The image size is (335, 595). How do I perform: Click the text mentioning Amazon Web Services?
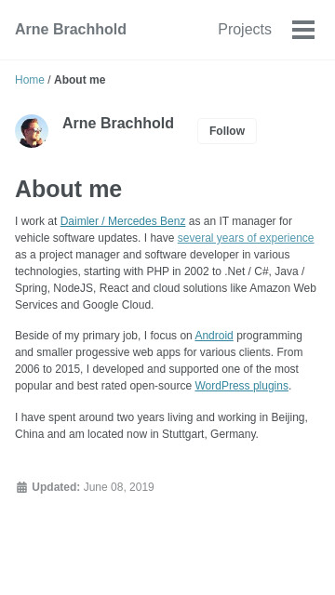(x=166, y=297)
